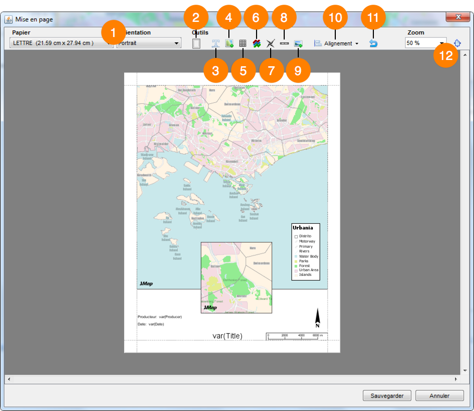Click the scale bar tool icon

tap(284, 44)
